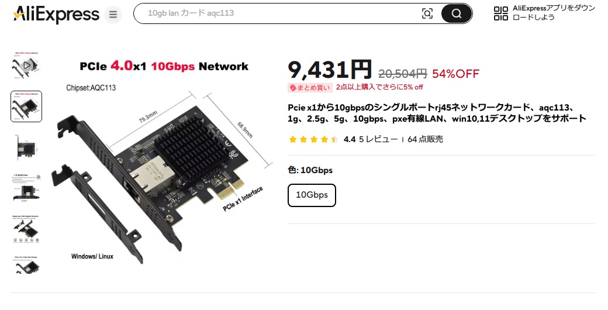This screenshot has width=608, height=310.
Task: Select the fifth thumbnail with feature icons
Action: (26, 229)
